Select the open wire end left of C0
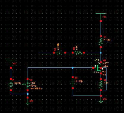124x113 pixels. 39,53
